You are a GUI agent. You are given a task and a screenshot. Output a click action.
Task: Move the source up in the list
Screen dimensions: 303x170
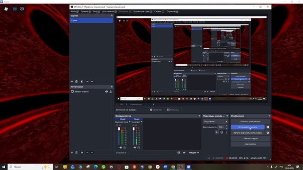tap(87, 153)
